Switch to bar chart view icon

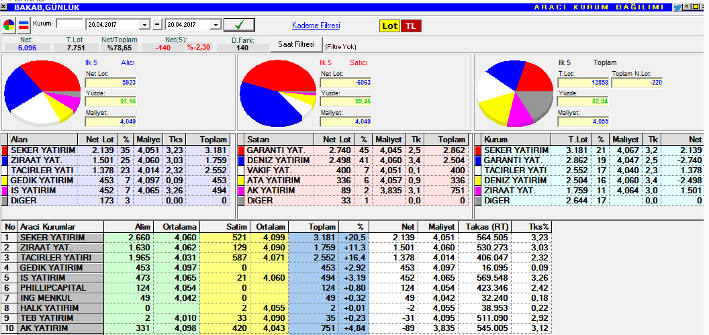23,26
